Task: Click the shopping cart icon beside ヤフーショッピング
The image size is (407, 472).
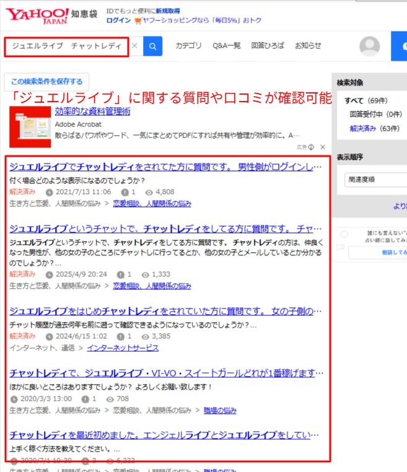Action: tap(138, 21)
